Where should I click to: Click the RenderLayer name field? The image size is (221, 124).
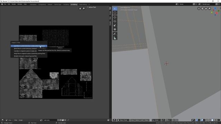209,4
